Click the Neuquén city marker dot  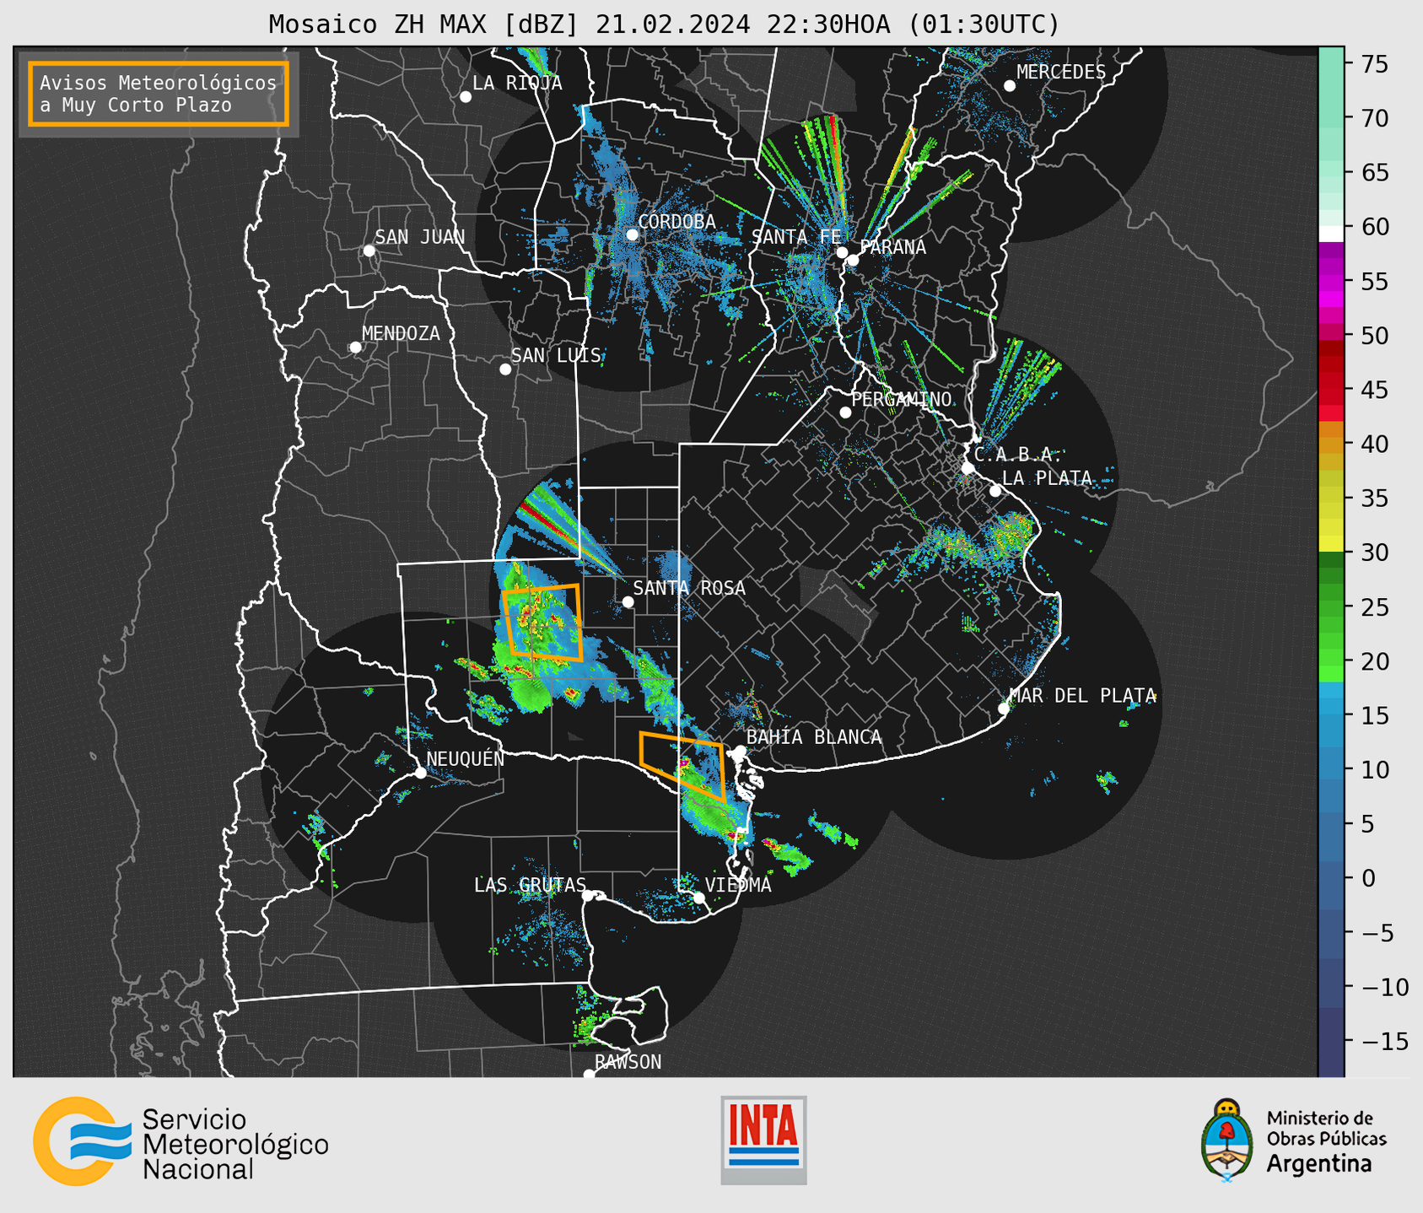pos(420,773)
